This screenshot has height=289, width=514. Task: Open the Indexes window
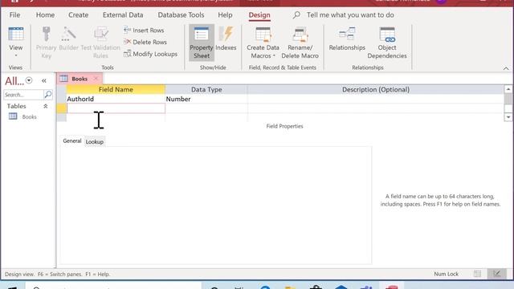point(226,39)
